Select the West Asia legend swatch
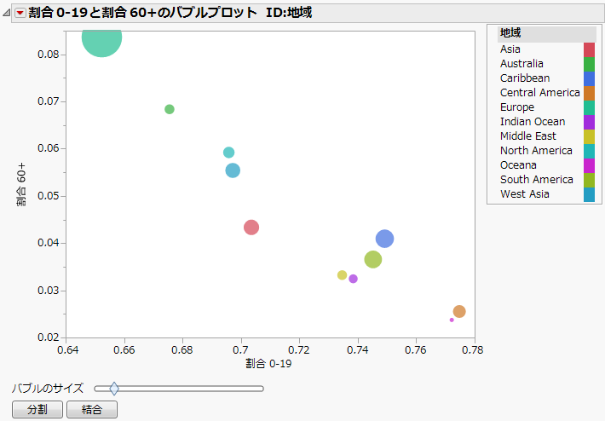605x421 pixels. pyautogui.click(x=589, y=194)
